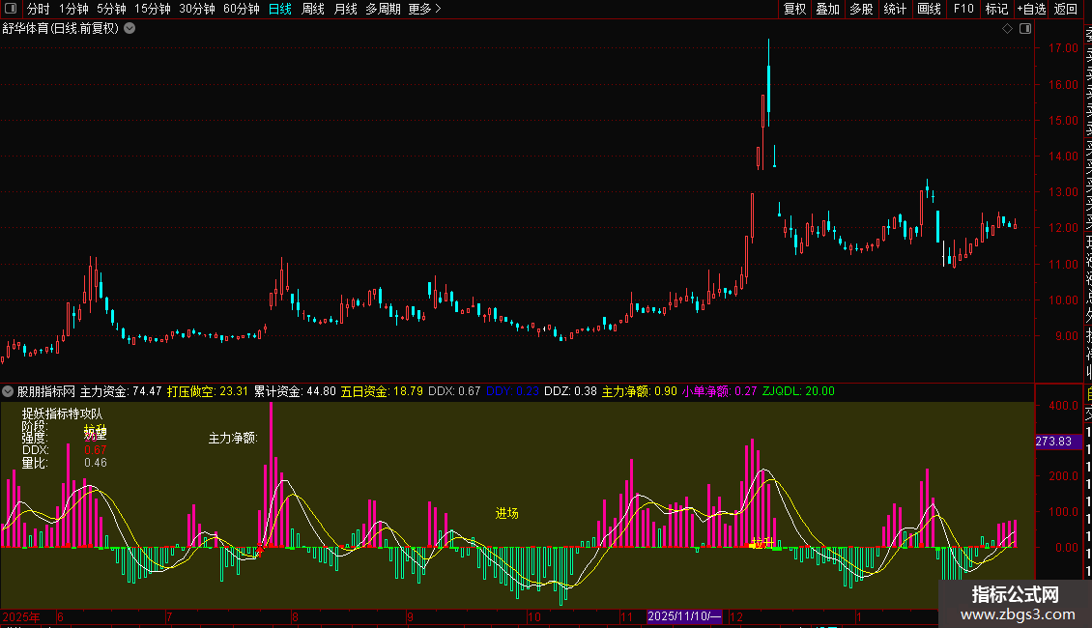Toggle the 标记 mark option
This screenshot has width=1092, height=628.
996,9
